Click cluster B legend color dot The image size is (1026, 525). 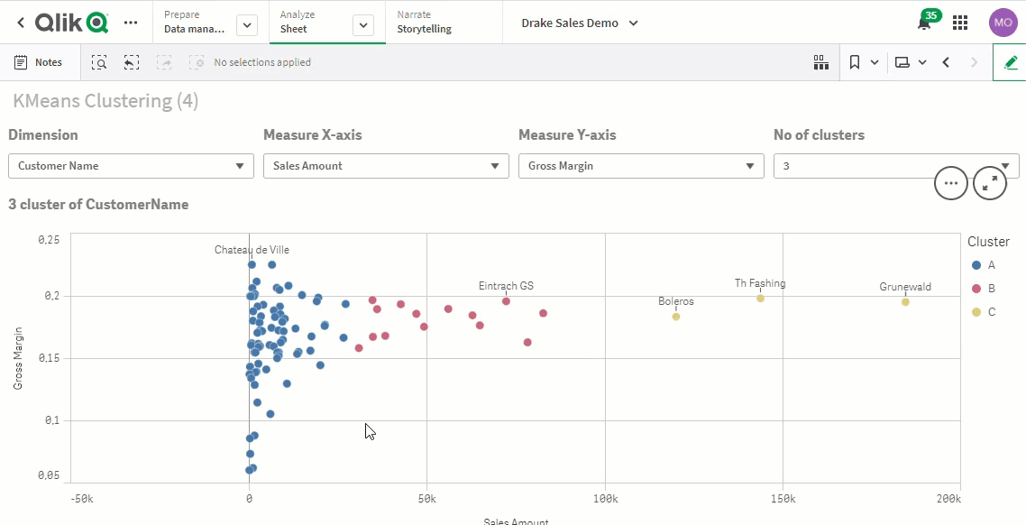pos(976,289)
